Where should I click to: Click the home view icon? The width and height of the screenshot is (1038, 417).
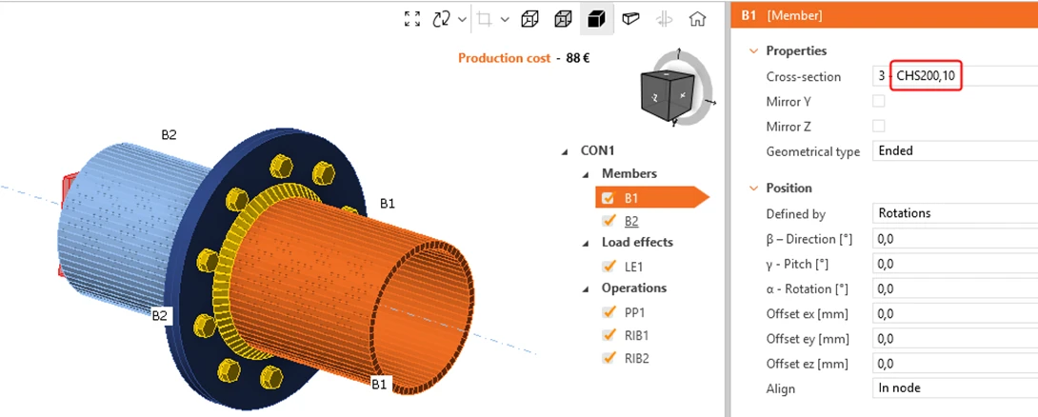pos(697,18)
